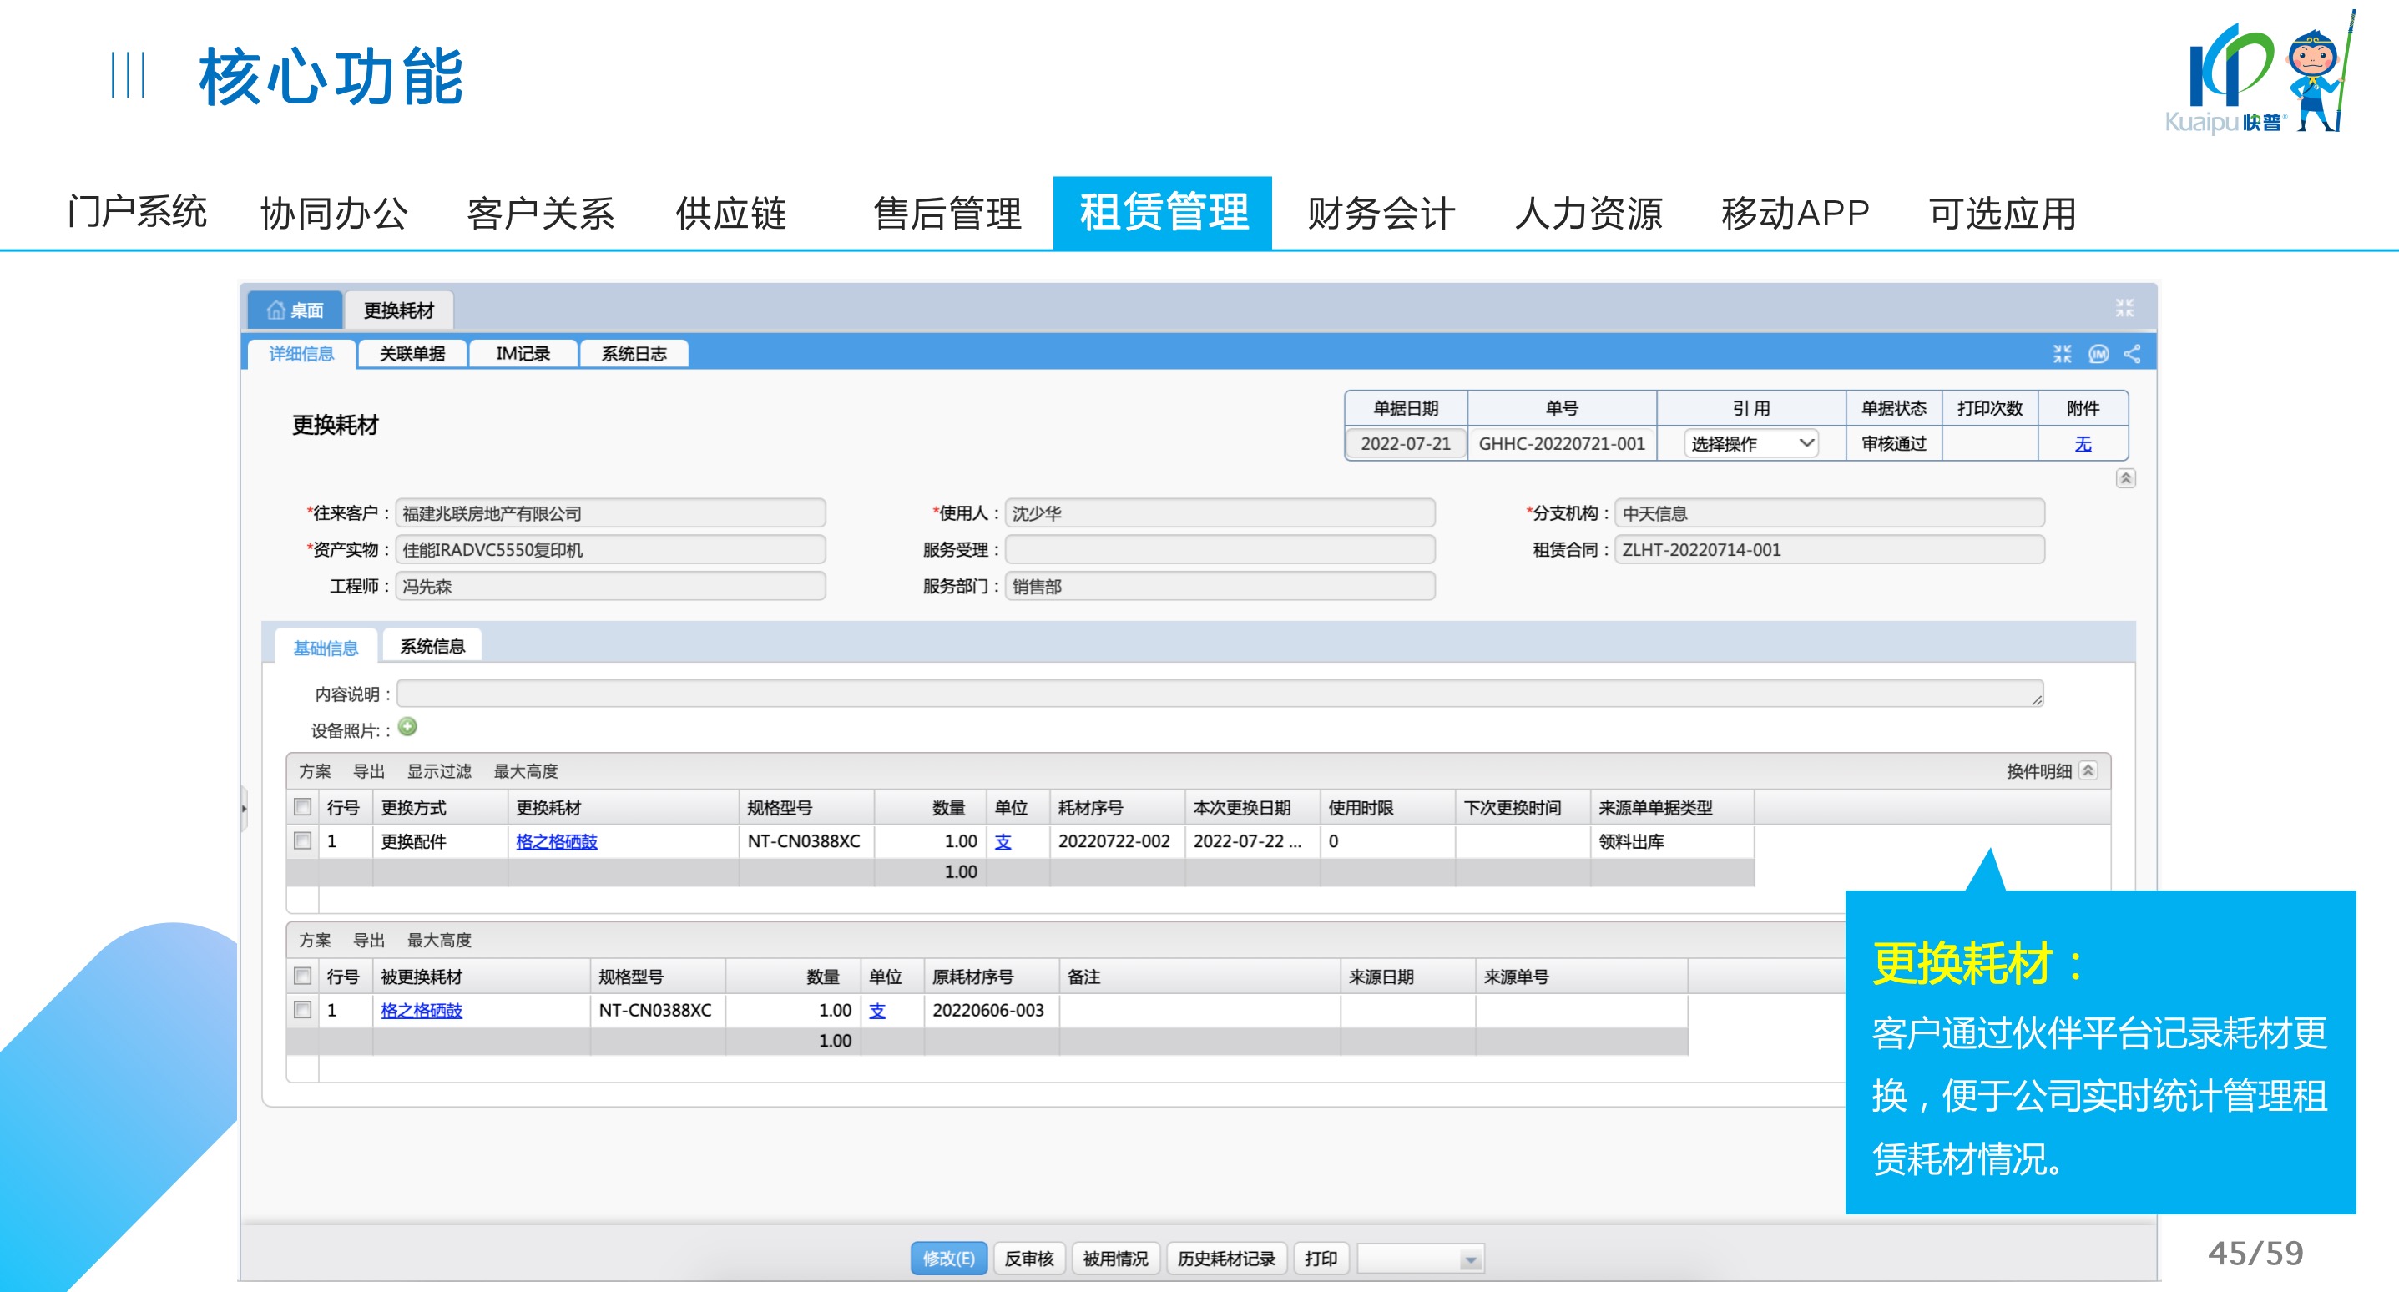Image resolution: width=2399 pixels, height=1292 pixels.
Task: Switch to the 关联单据 tab
Action: coord(412,354)
